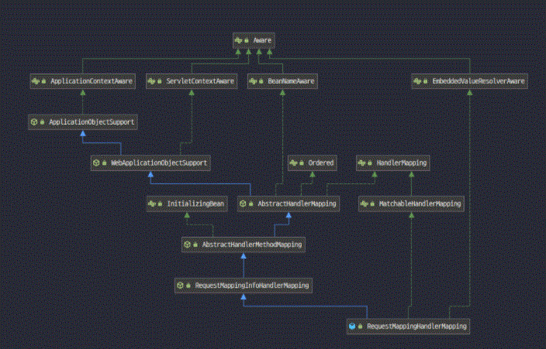This screenshot has width=546, height=349.
Task: Click the lock icon on the BeanNameAware node
Action: coord(261,81)
